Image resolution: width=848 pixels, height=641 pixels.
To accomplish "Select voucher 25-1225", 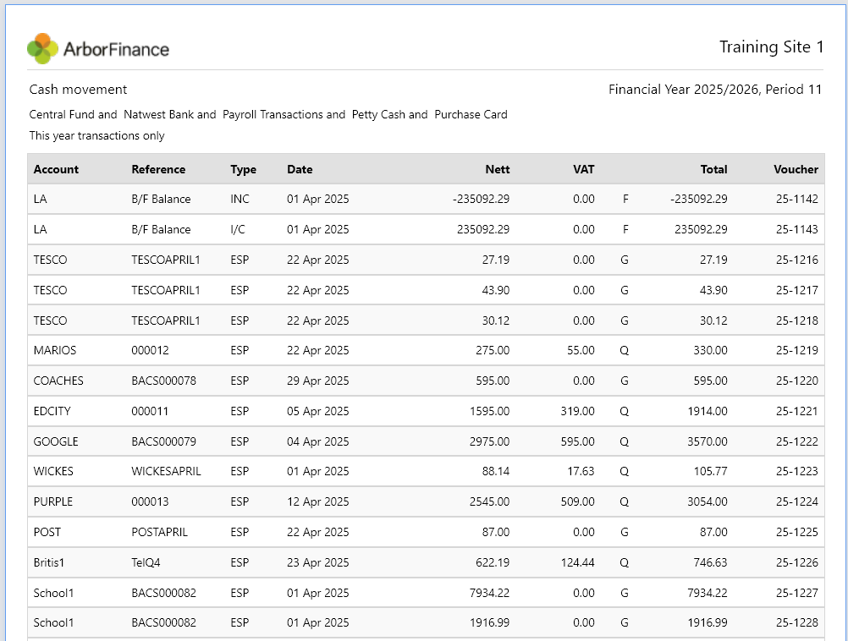I will coord(797,532).
